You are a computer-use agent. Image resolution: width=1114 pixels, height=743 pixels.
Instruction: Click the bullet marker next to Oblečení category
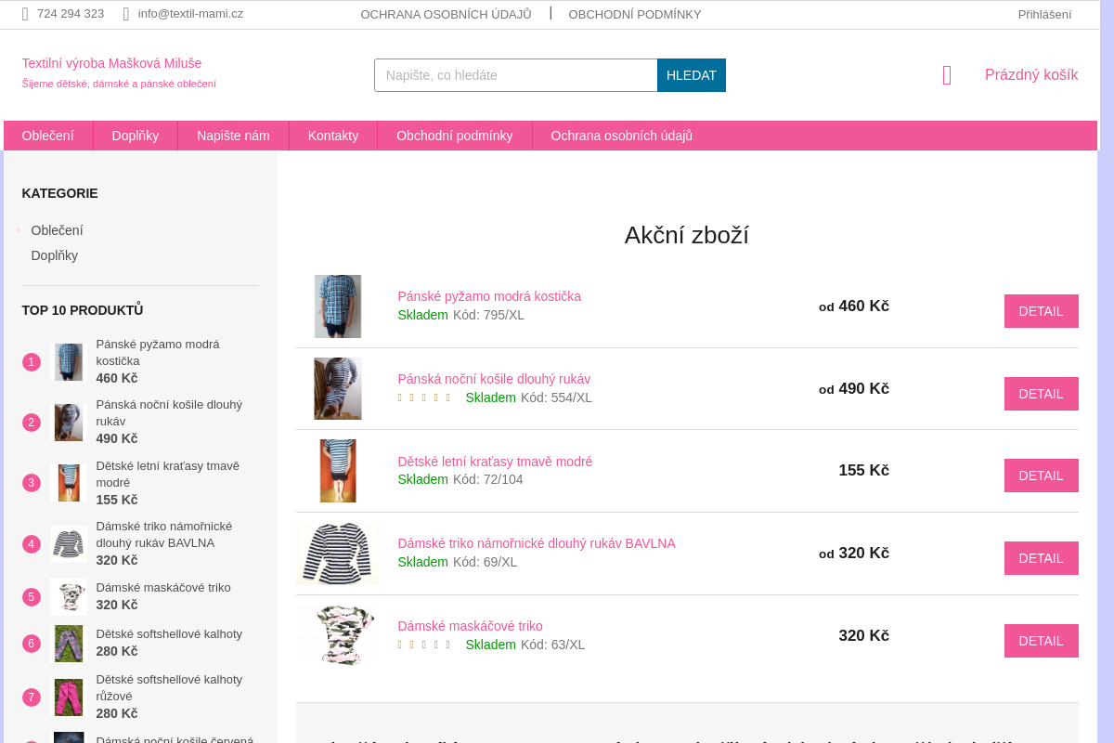(x=18, y=228)
